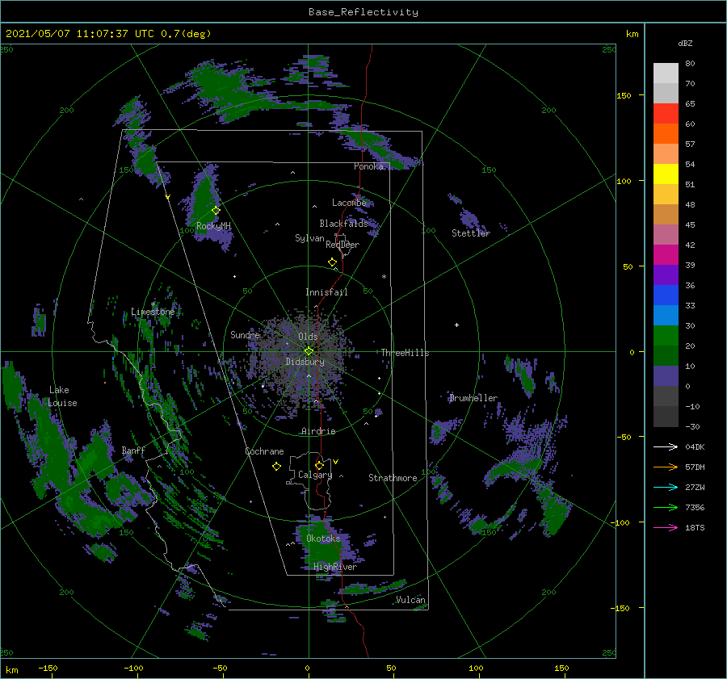This screenshot has width=727, height=679.
Task: Click the 04DK legend text
Action: click(695, 446)
